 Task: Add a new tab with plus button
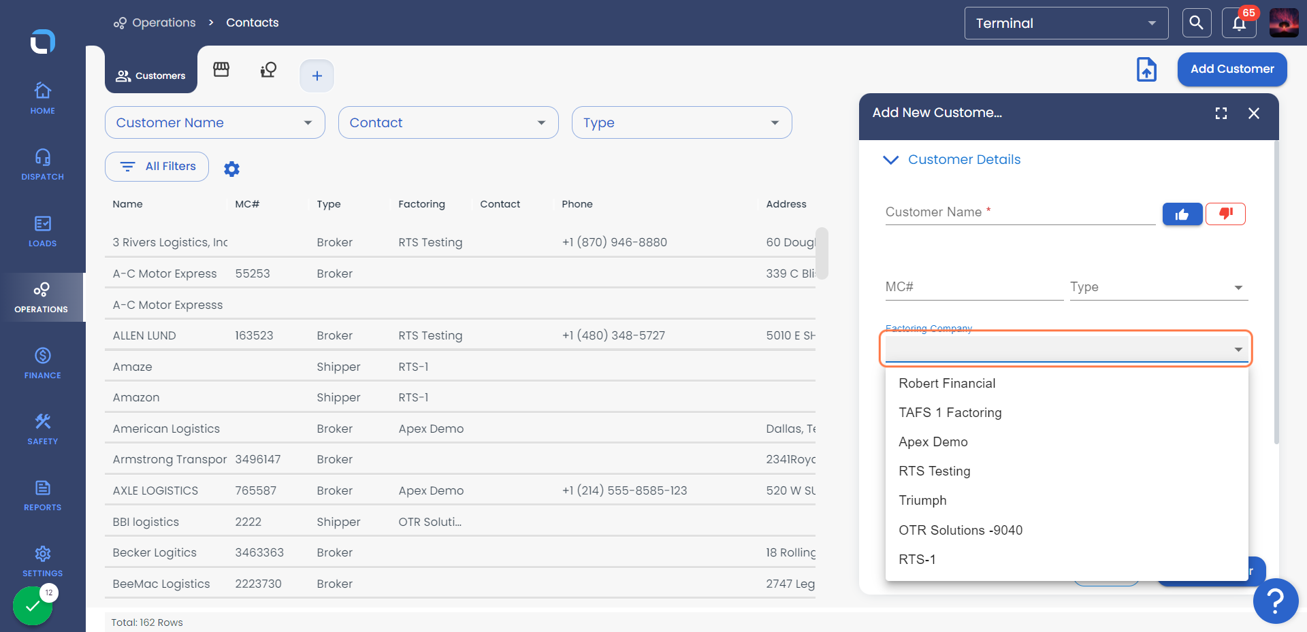[317, 76]
